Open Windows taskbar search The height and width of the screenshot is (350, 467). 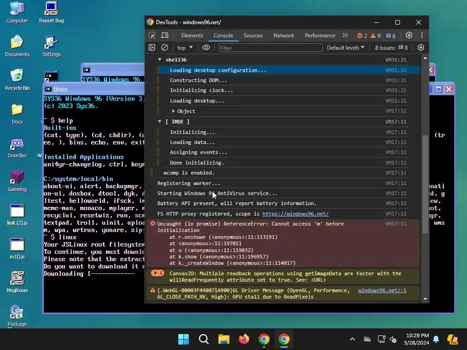(x=204, y=339)
